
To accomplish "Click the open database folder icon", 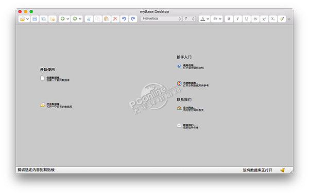I will click(22, 19).
